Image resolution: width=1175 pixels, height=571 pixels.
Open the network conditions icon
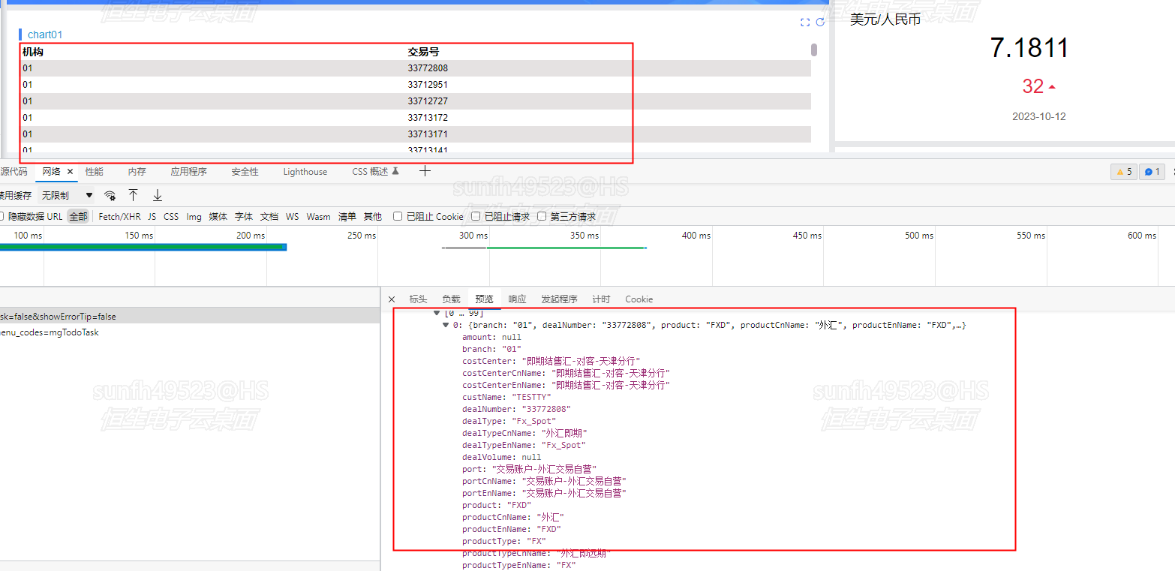pyautogui.click(x=110, y=195)
